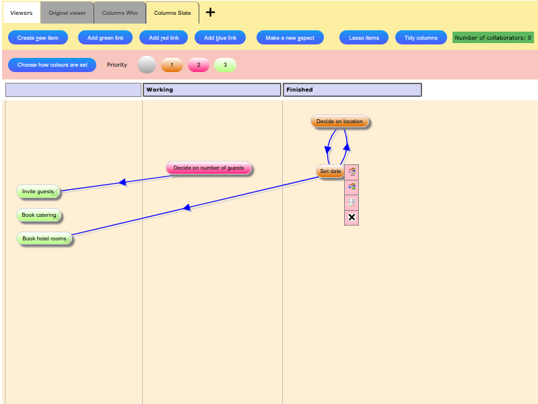Click the plus icon to add a viewer tab
Viewport: 538px width, 404px height.
pos(210,12)
